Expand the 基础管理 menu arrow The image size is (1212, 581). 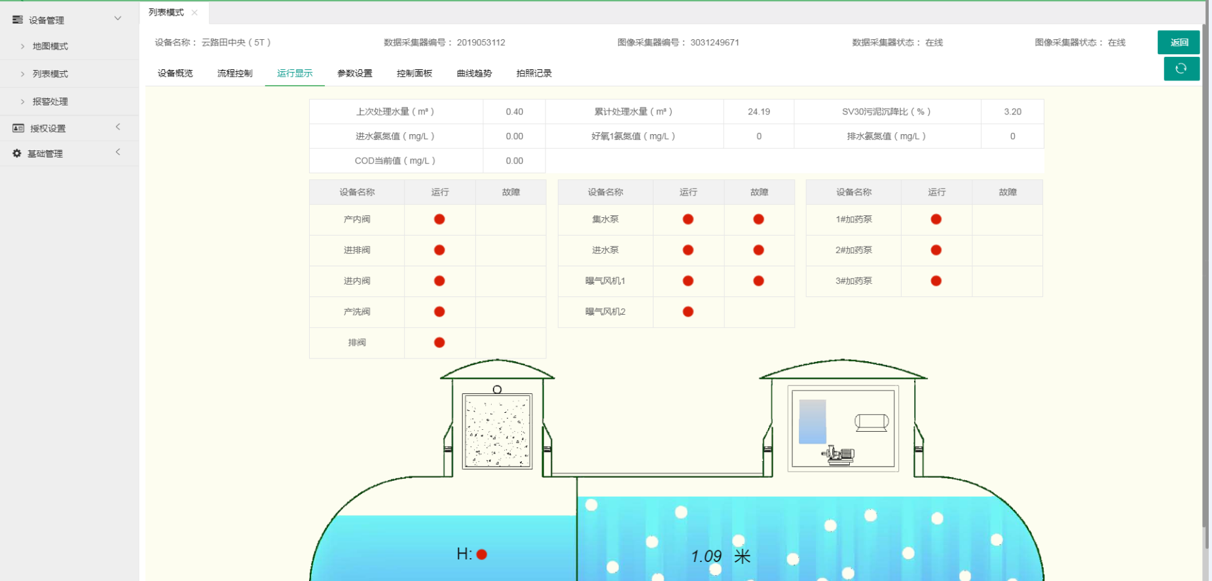118,152
